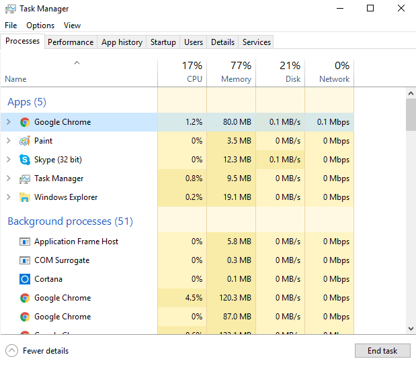
Task: Sort by the Network column header
Action: [x=329, y=72]
